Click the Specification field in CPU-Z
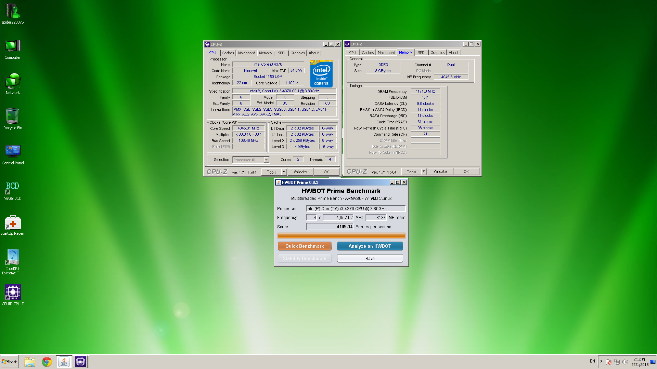Image resolution: width=657 pixels, height=369 pixels. click(x=284, y=91)
